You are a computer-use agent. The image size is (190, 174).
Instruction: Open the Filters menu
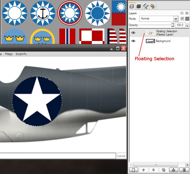[x=9, y=54]
